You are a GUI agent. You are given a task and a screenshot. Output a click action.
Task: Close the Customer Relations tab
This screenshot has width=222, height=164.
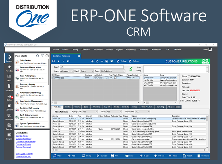[x=79, y=56]
